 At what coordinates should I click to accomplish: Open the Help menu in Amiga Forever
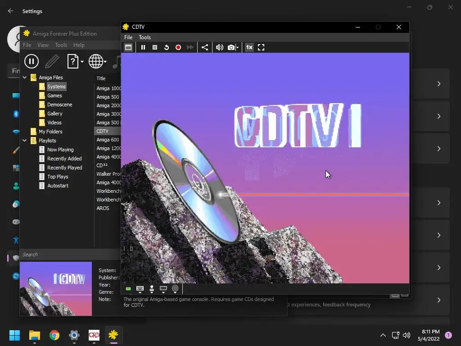pyautogui.click(x=79, y=45)
